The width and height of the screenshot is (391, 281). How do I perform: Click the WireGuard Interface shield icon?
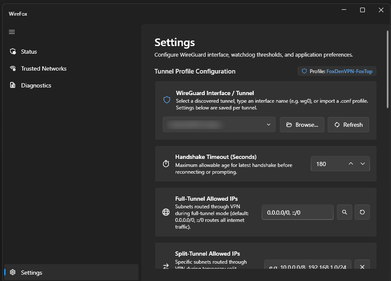(166, 100)
